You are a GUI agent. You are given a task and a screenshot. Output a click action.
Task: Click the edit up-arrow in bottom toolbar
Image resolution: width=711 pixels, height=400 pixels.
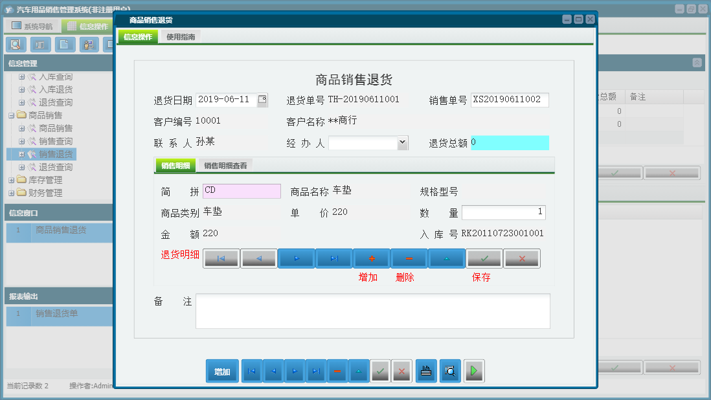(x=359, y=371)
